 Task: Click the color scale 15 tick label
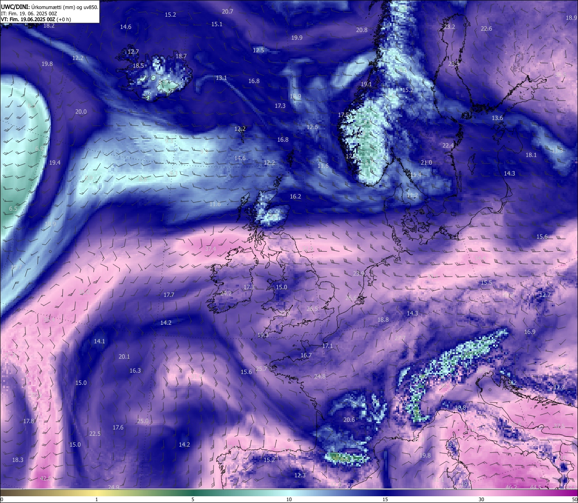click(x=385, y=500)
